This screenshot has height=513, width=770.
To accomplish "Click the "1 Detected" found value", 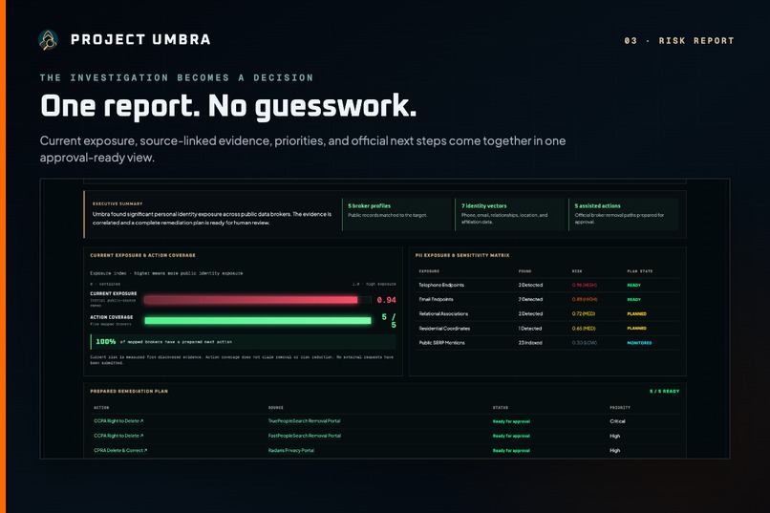I will [530, 329].
